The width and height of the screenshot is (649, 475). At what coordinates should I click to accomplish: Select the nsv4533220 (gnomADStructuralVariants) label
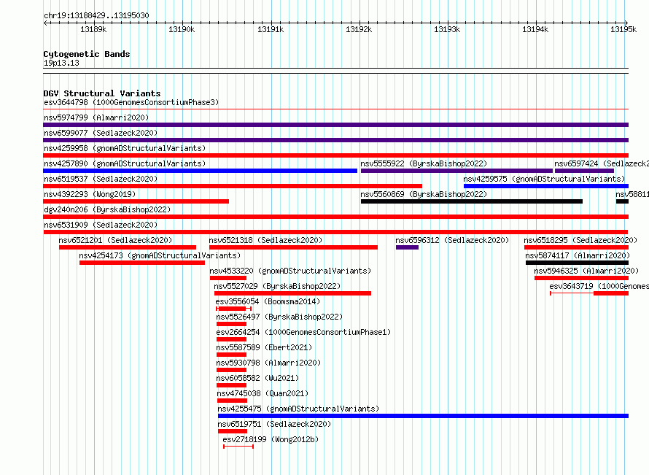point(290,271)
